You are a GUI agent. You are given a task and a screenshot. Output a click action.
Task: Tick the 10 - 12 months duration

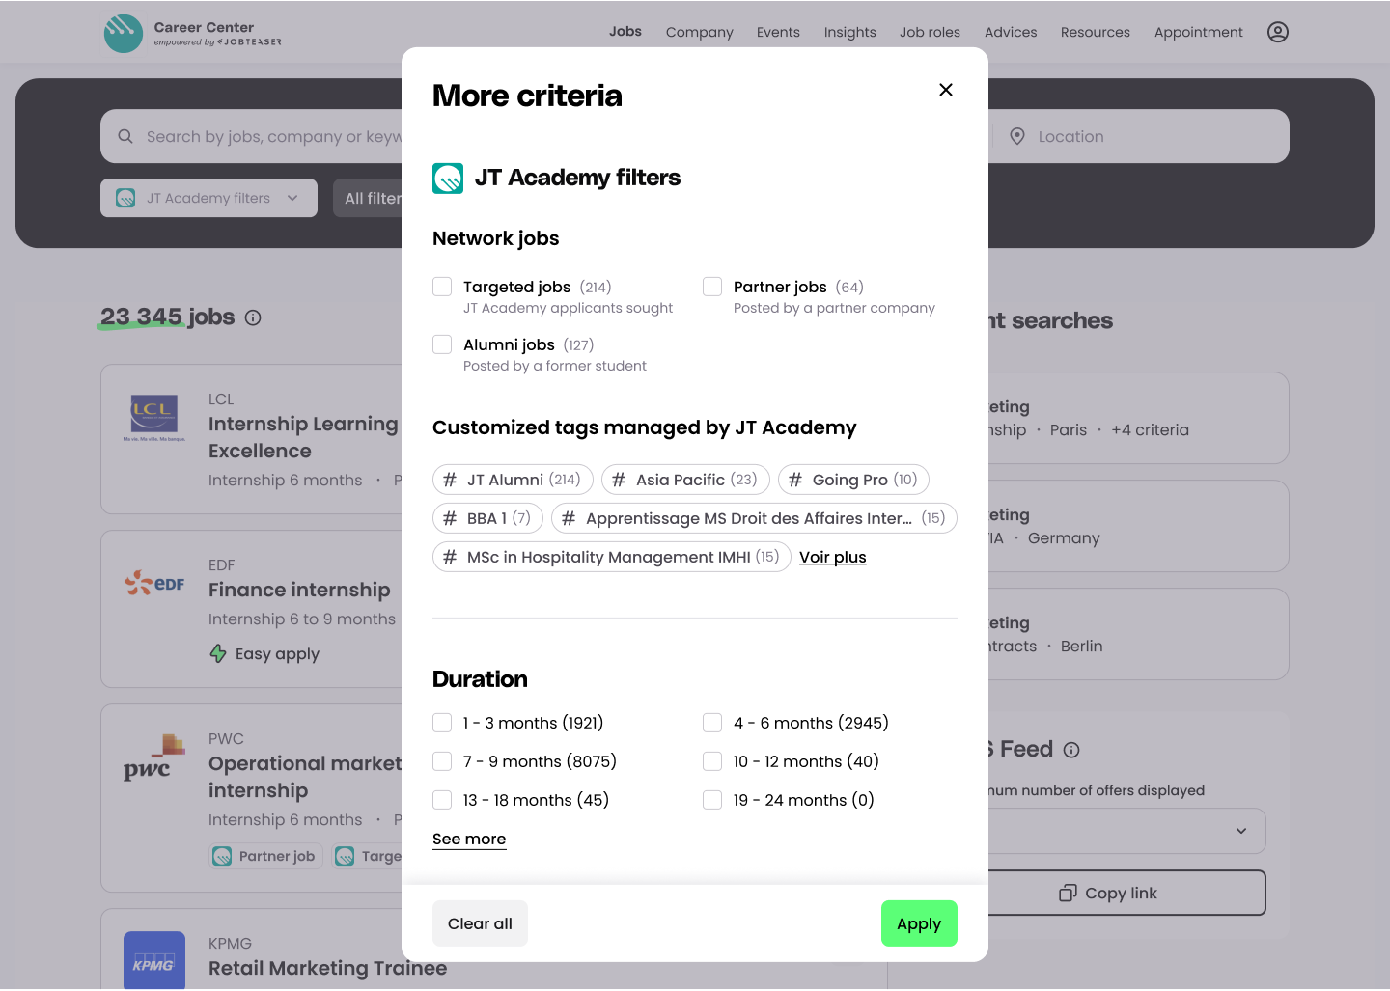(x=712, y=761)
